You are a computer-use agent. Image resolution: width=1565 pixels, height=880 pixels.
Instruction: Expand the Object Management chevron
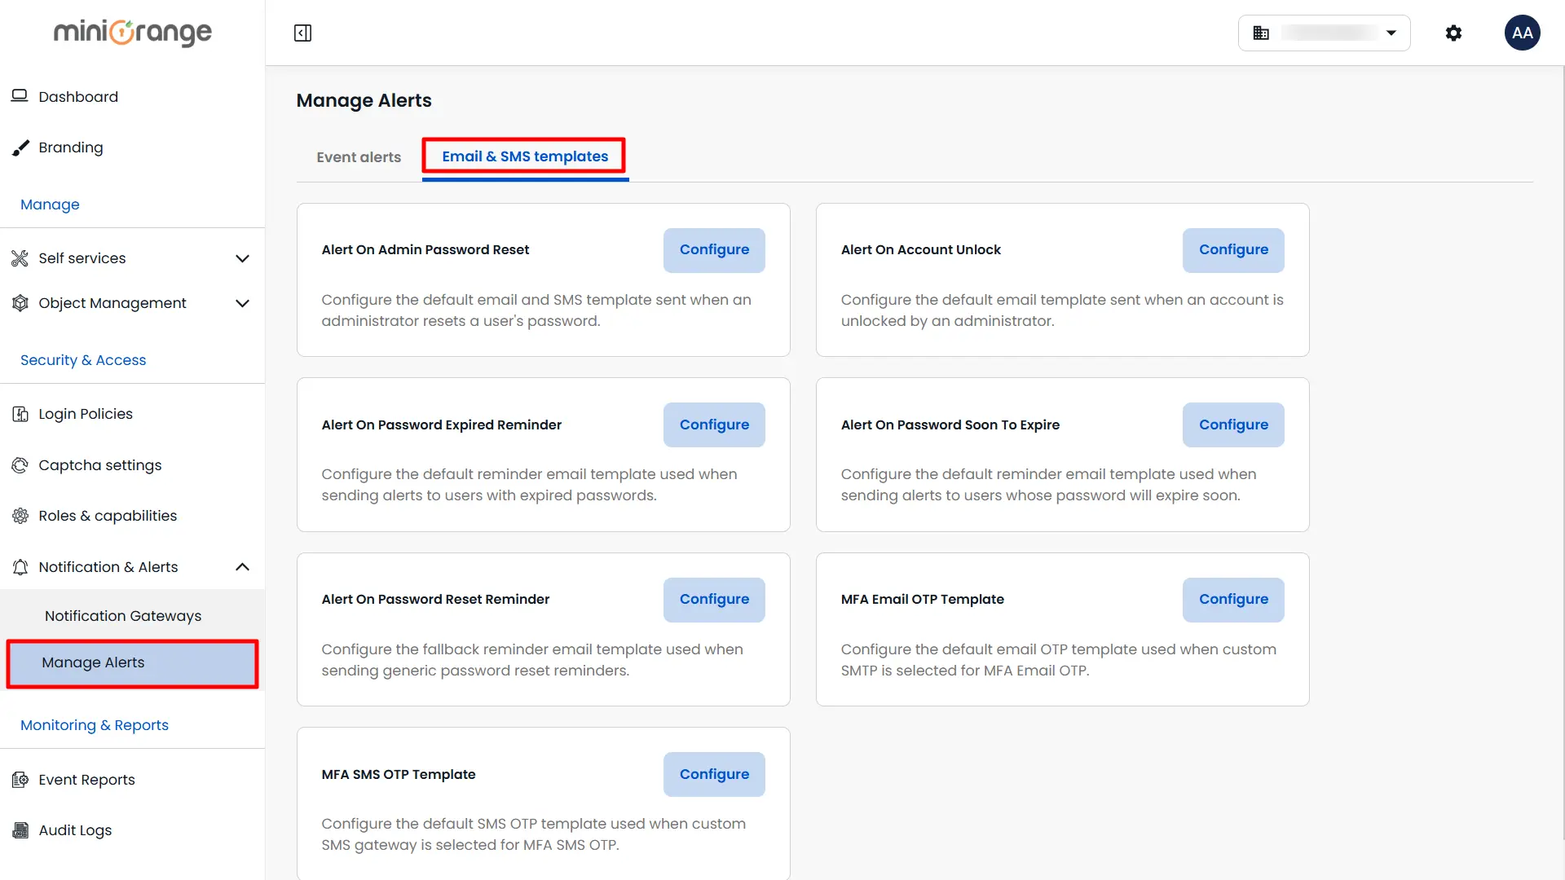[x=242, y=303]
